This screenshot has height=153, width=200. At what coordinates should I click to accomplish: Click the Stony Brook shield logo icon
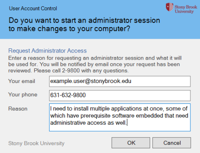pyautogui.click(x=170, y=7)
